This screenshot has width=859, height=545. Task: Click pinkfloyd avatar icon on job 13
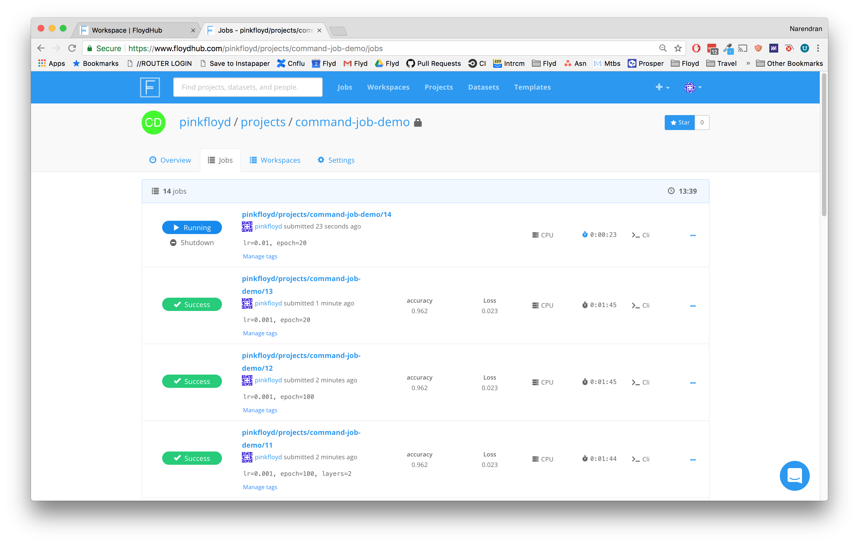pyautogui.click(x=247, y=303)
